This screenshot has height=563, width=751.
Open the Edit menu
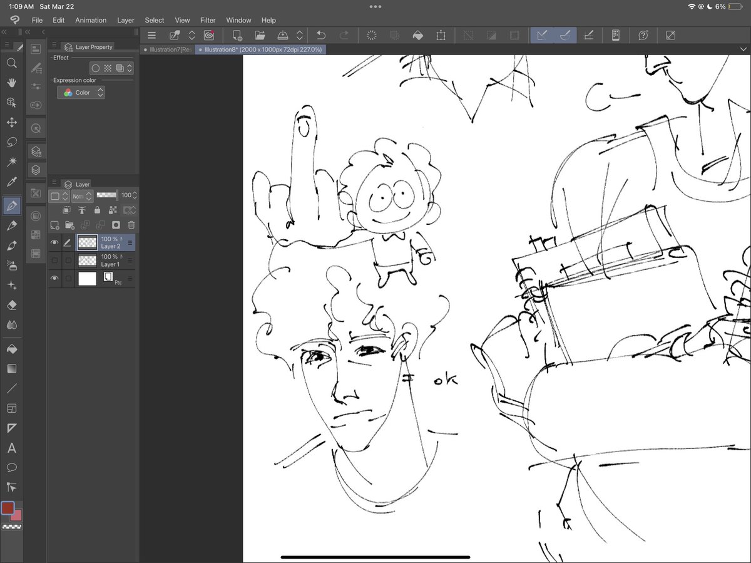click(x=58, y=20)
